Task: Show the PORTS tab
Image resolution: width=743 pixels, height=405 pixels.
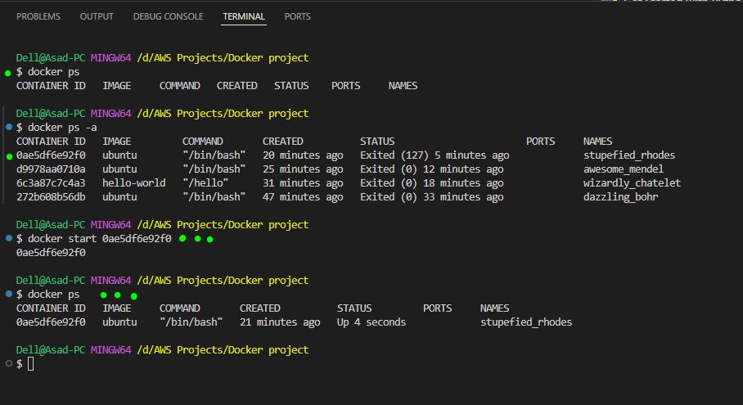Action: point(298,16)
